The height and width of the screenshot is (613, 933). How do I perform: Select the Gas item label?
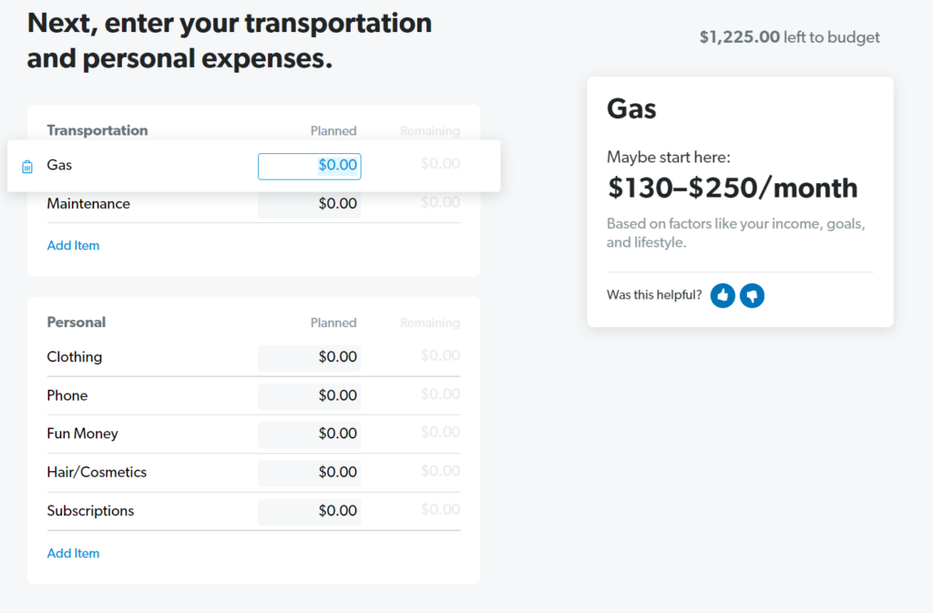pos(59,165)
